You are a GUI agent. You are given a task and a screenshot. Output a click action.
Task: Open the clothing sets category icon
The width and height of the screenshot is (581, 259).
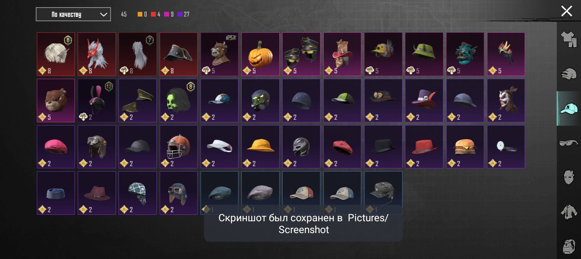click(x=569, y=39)
